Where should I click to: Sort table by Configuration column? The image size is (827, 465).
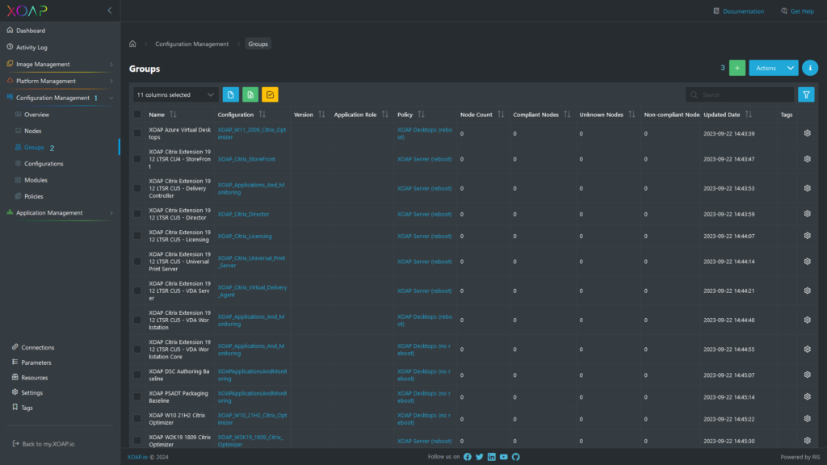(x=262, y=115)
